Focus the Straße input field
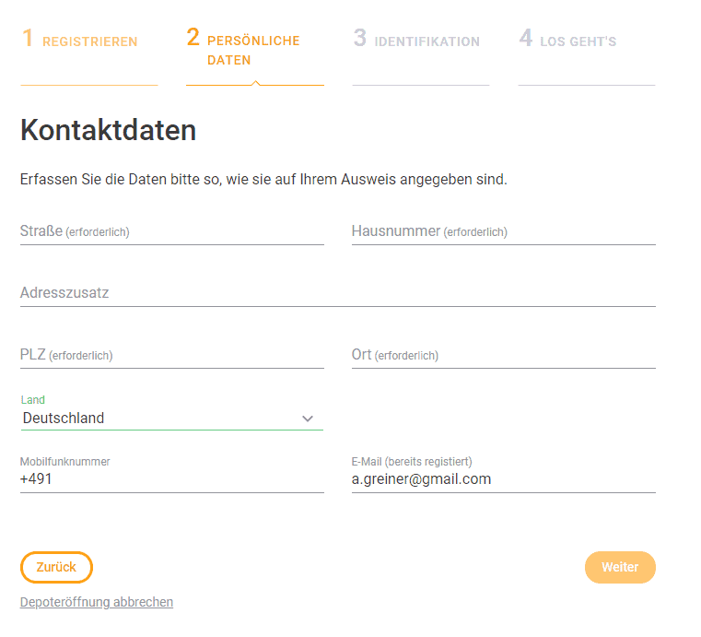 [x=171, y=232]
